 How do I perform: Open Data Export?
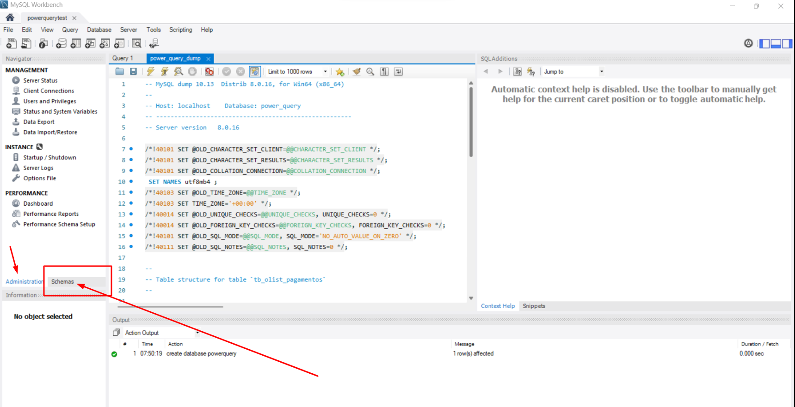pos(39,122)
